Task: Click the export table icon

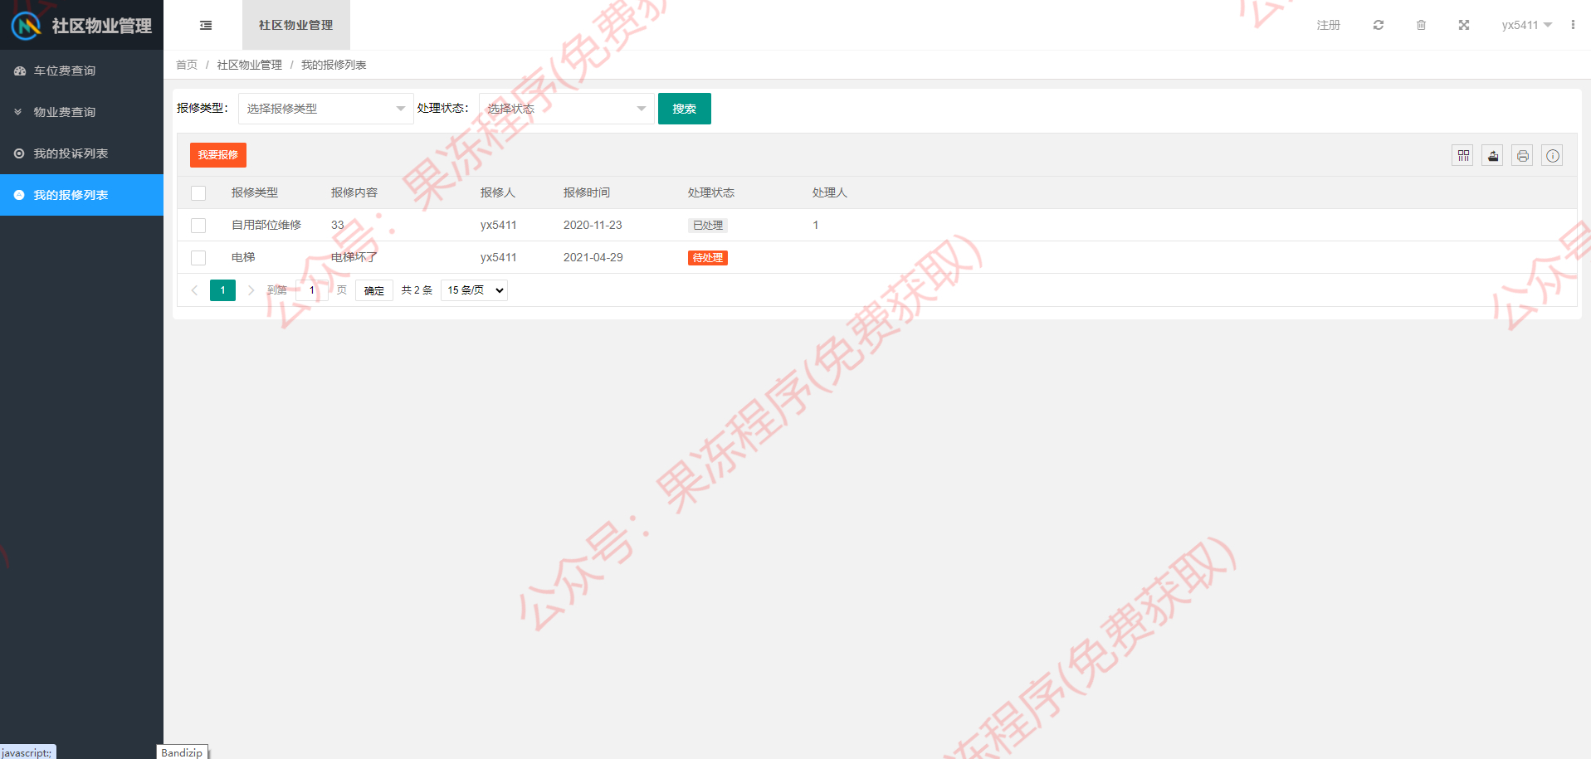Action: (x=1493, y=155)
